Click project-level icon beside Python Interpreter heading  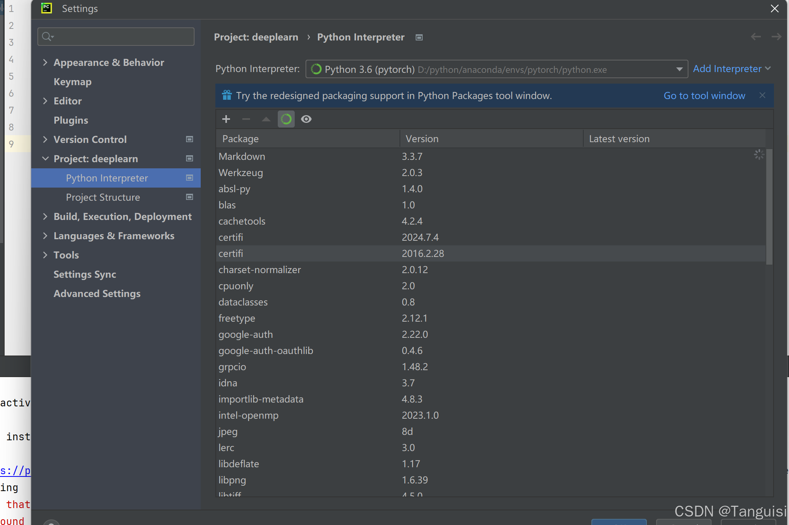419,37
